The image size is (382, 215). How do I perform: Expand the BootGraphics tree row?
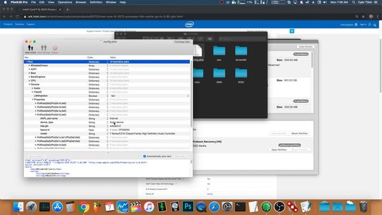pyautogui.click(x=29, y=77)
